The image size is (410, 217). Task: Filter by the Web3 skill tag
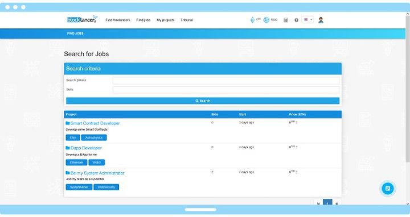click(x=96, y=162)
